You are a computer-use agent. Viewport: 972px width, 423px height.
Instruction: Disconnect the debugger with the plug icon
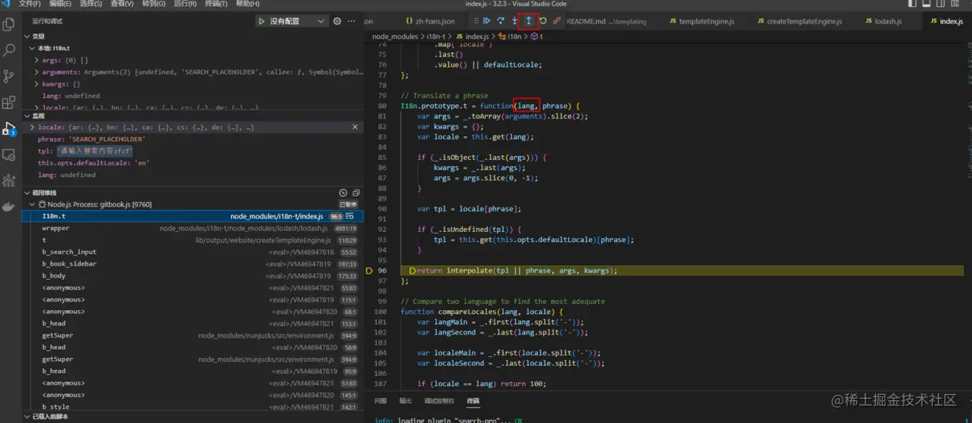coord(557,21)
